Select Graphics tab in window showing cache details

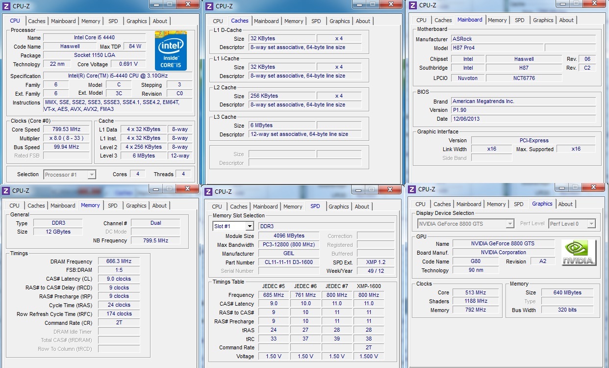[x=340, y=21]
